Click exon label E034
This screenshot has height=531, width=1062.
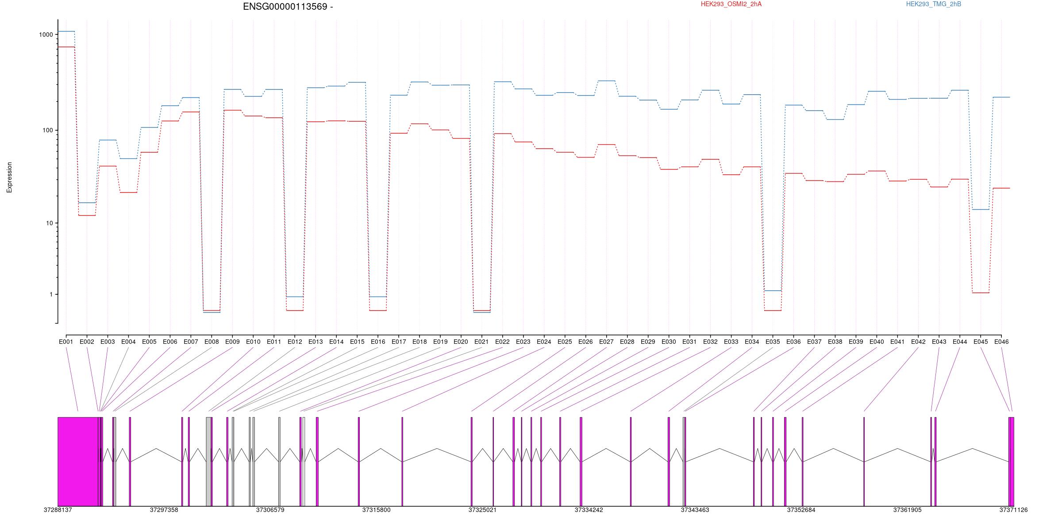pyautogui.click(x=752, y=342)
